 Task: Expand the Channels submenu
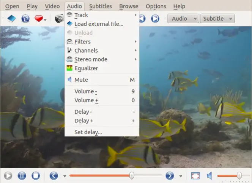[102, 51]
